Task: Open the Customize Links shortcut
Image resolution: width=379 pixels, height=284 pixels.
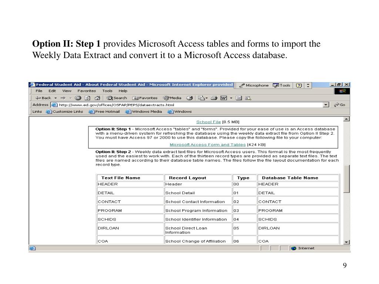Action: click(64, 112)
